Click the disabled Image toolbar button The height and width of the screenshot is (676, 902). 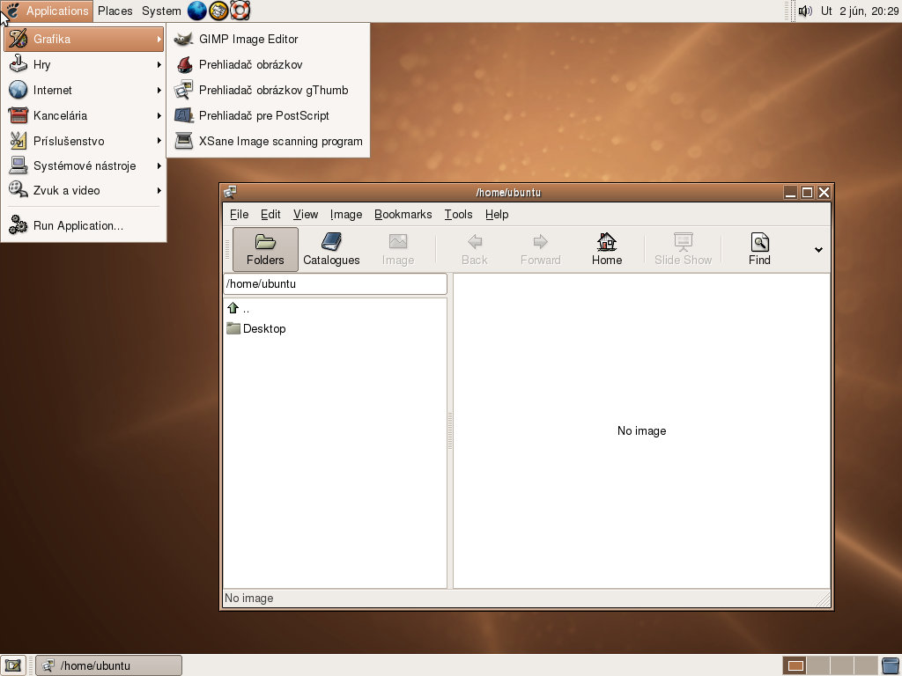(x=398, y=249)
